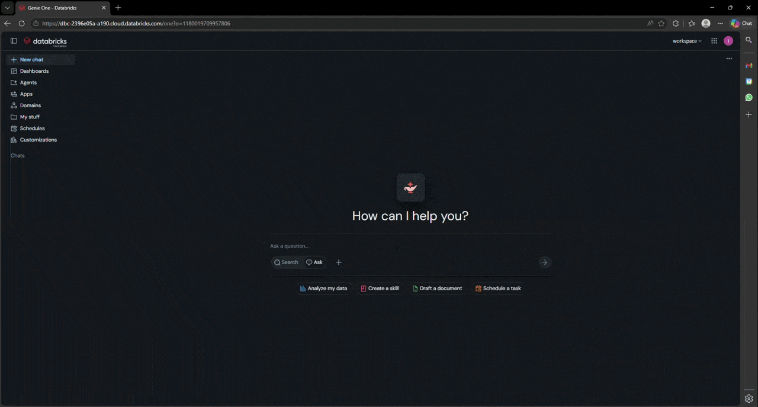This screenshot has height=407, width=758.
Task: Go back in the browser
Action: (8, 24)
